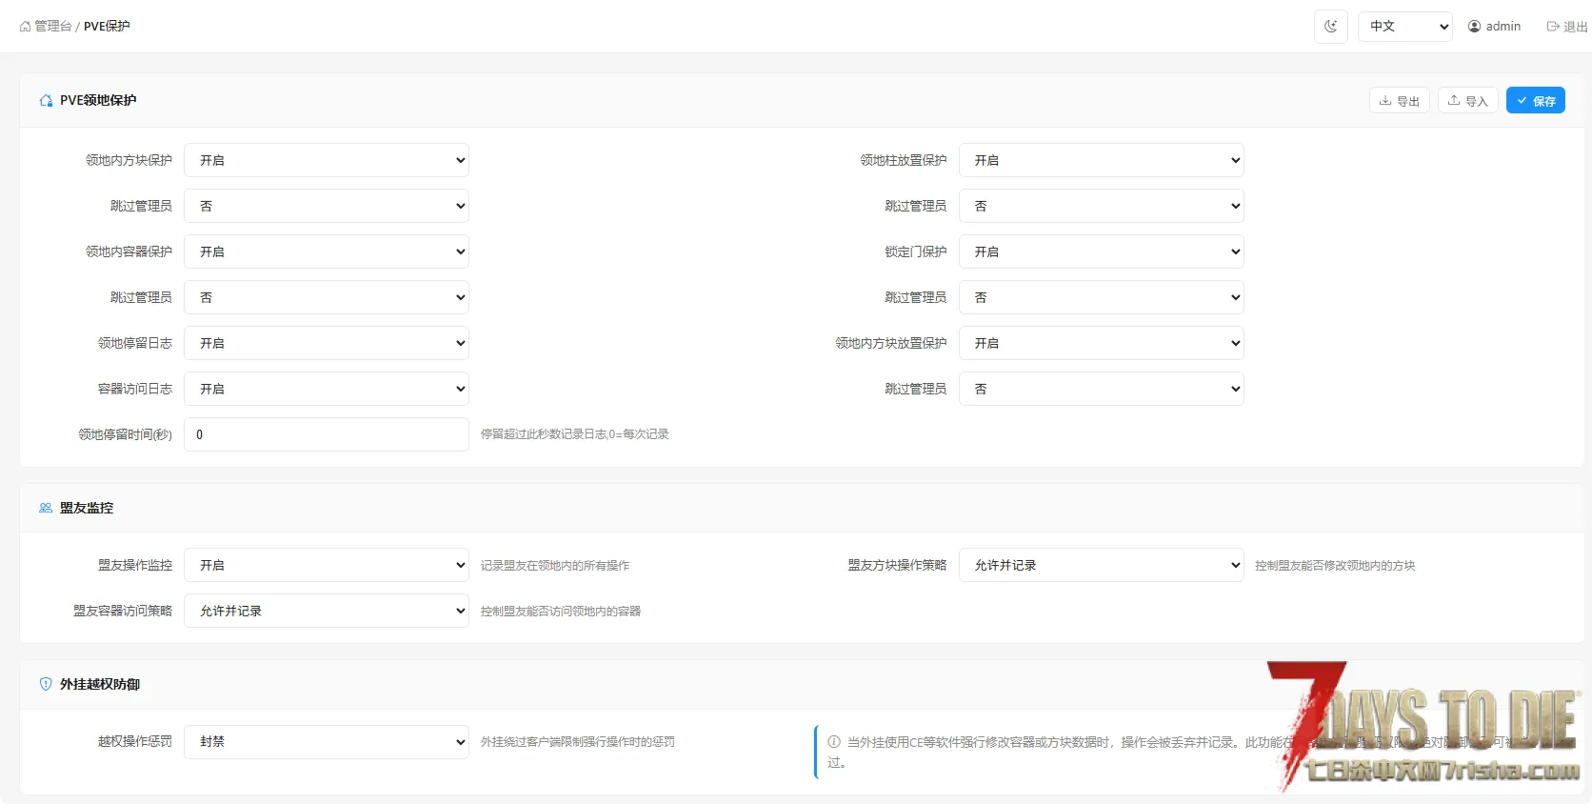
Task: Toggle dark mode with the moon icon
Action: (1330, 27)
